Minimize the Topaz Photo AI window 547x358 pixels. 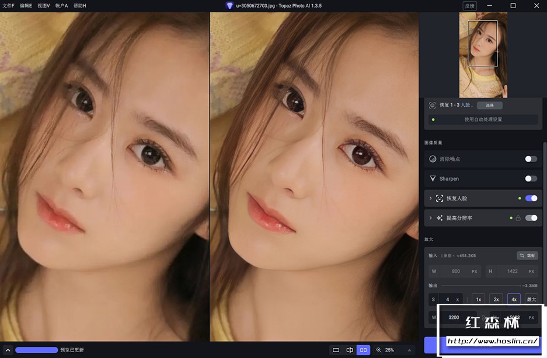coord(489,6)
